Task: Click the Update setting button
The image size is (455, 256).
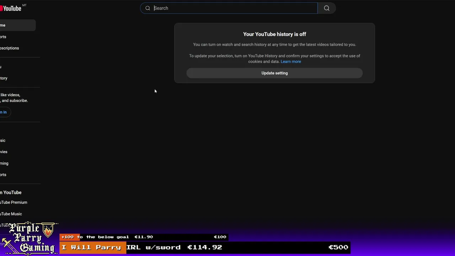Action: click(274, 73)
